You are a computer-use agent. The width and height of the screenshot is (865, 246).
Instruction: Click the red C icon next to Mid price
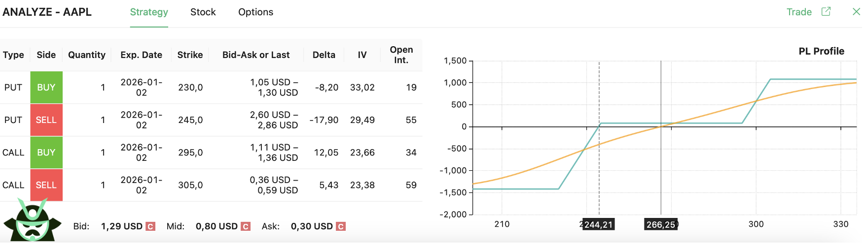click(246, 226)
